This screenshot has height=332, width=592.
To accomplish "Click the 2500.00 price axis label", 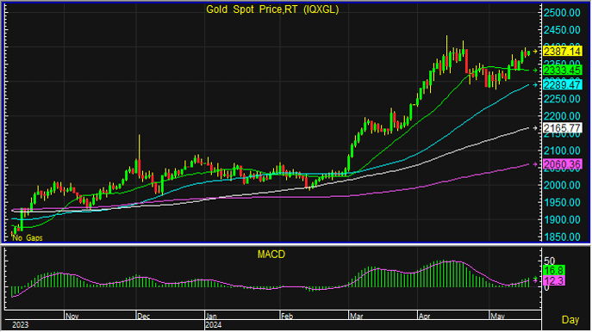I will (562, 13).
